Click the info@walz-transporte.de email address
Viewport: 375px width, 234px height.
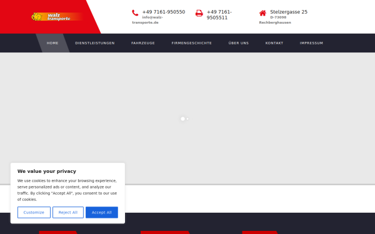pos(147,20)
